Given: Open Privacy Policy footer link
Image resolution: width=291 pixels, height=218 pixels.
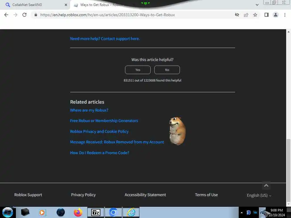Looking at the screenshot, I should click(83, 195).
